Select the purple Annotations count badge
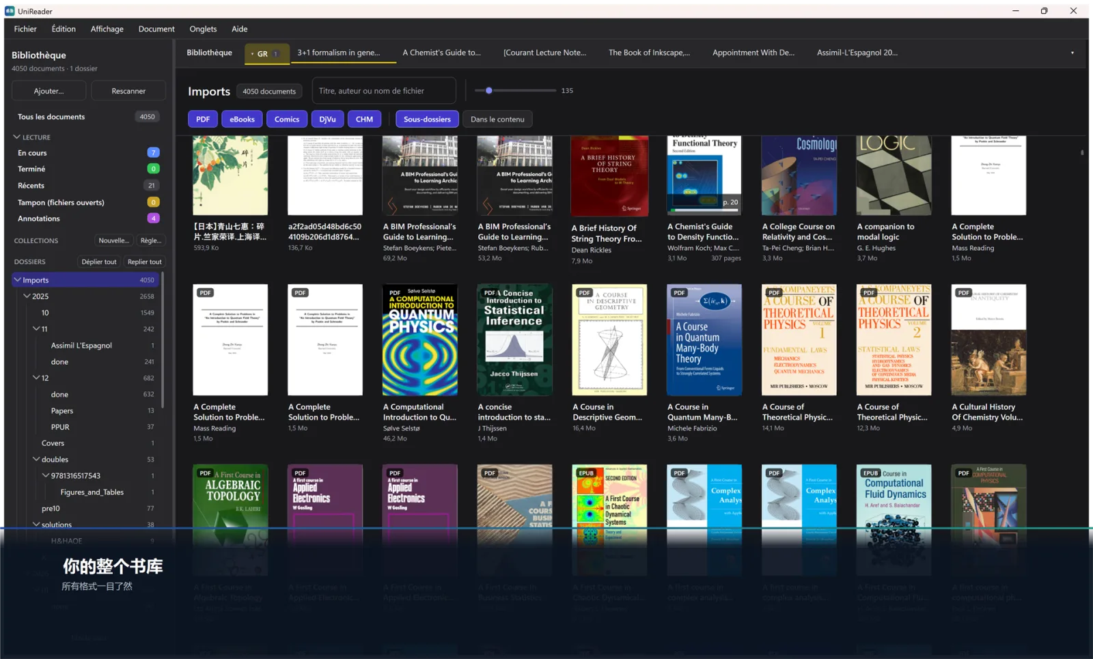 [x=153, y=219]
